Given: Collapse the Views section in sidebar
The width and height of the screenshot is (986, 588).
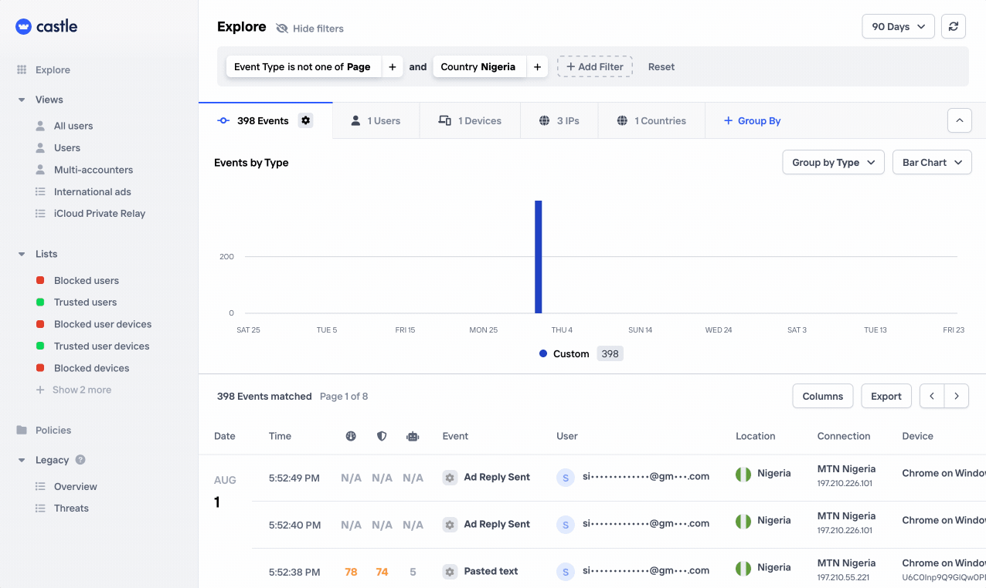Looking at the screenshot, I should click(22, 100).
